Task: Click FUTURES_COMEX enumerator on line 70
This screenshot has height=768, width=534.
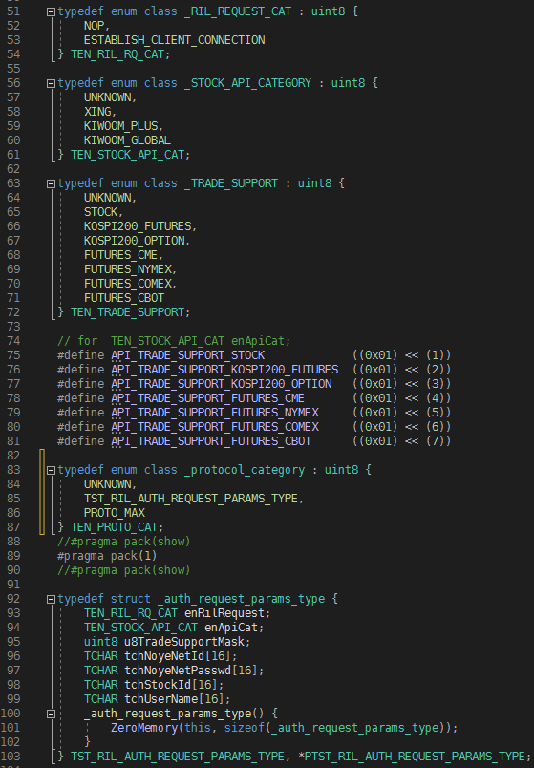Action: pos(127,284)
